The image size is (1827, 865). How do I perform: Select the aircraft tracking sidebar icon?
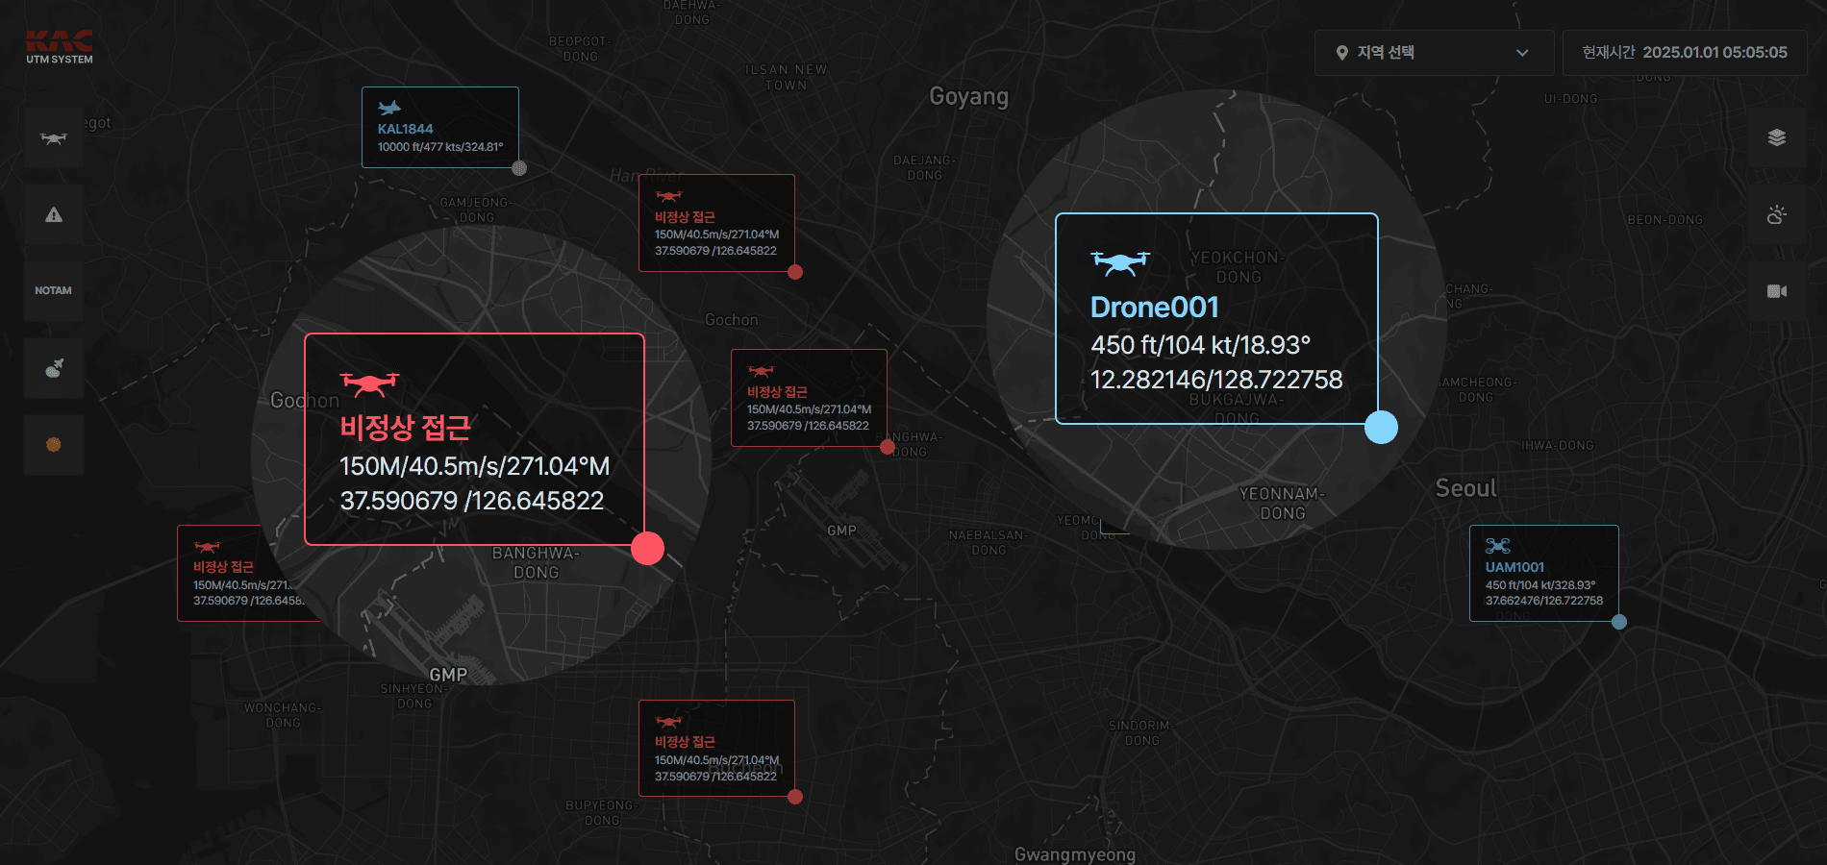(54, 367)
